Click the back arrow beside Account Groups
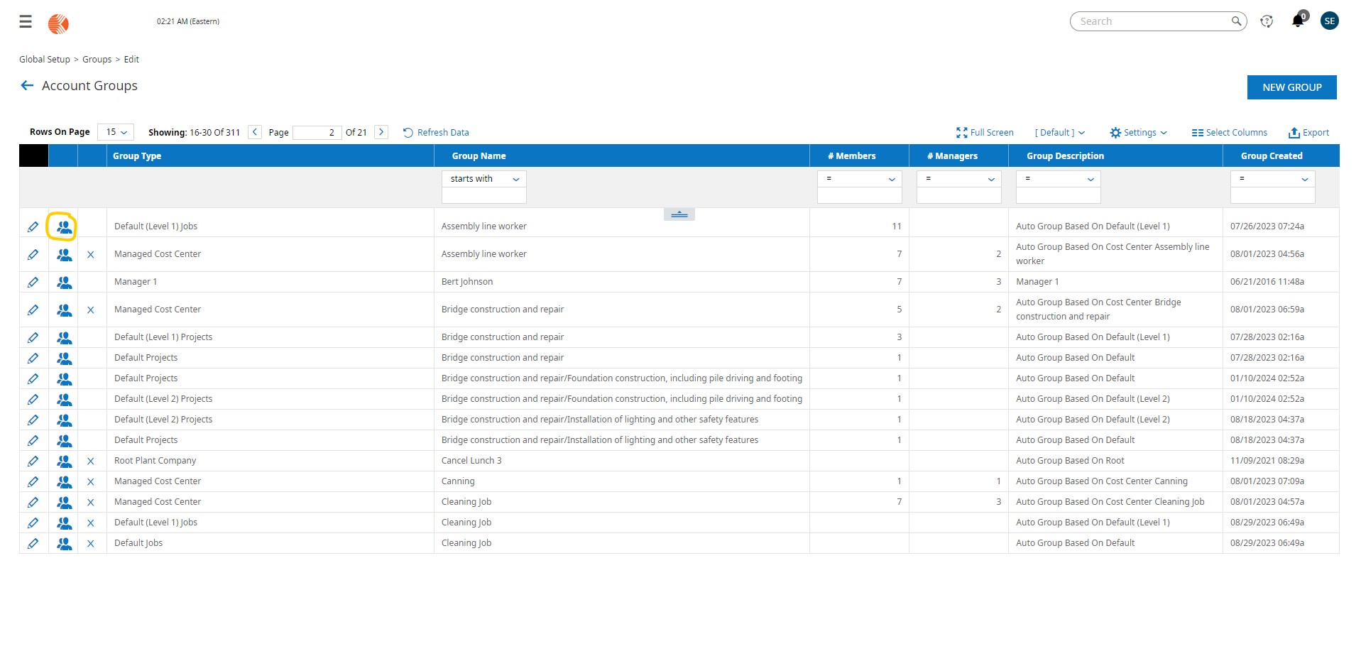This screenshot has width=1361, height=661. (x=27, y=86)
